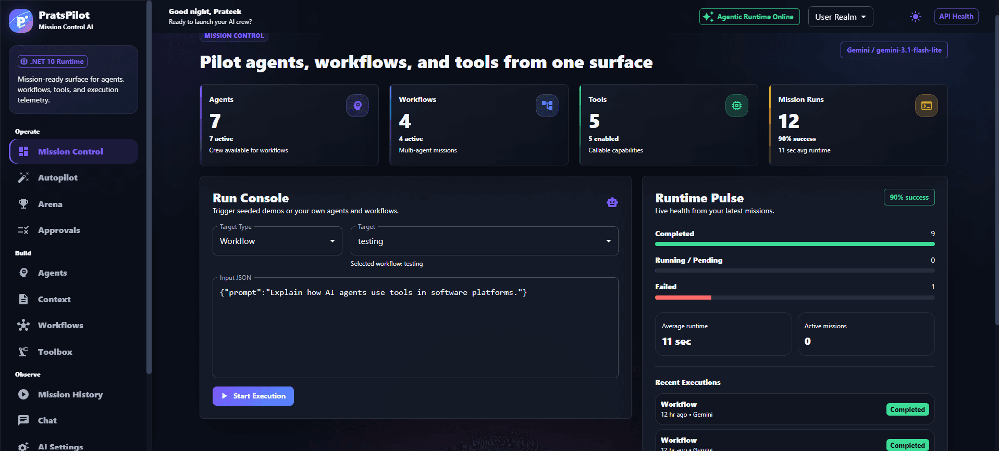Click the '11 sec avg runtime' text

[804, 150]
